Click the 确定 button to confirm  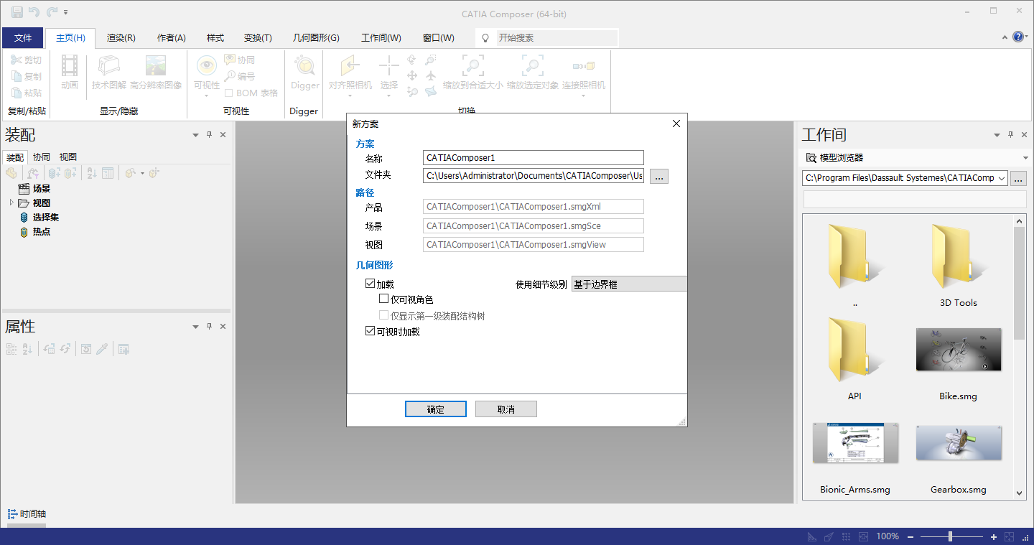pyautogui.click(x=435, y=409)
